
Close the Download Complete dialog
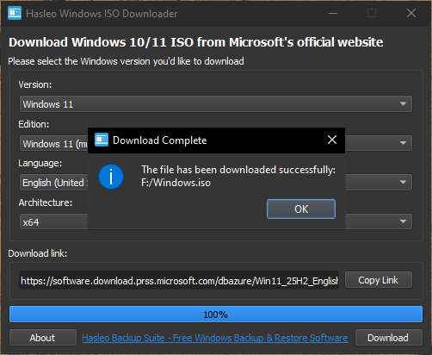coord(332,140)
